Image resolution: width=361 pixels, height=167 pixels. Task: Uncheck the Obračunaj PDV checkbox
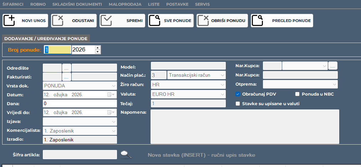click(238, 94)
